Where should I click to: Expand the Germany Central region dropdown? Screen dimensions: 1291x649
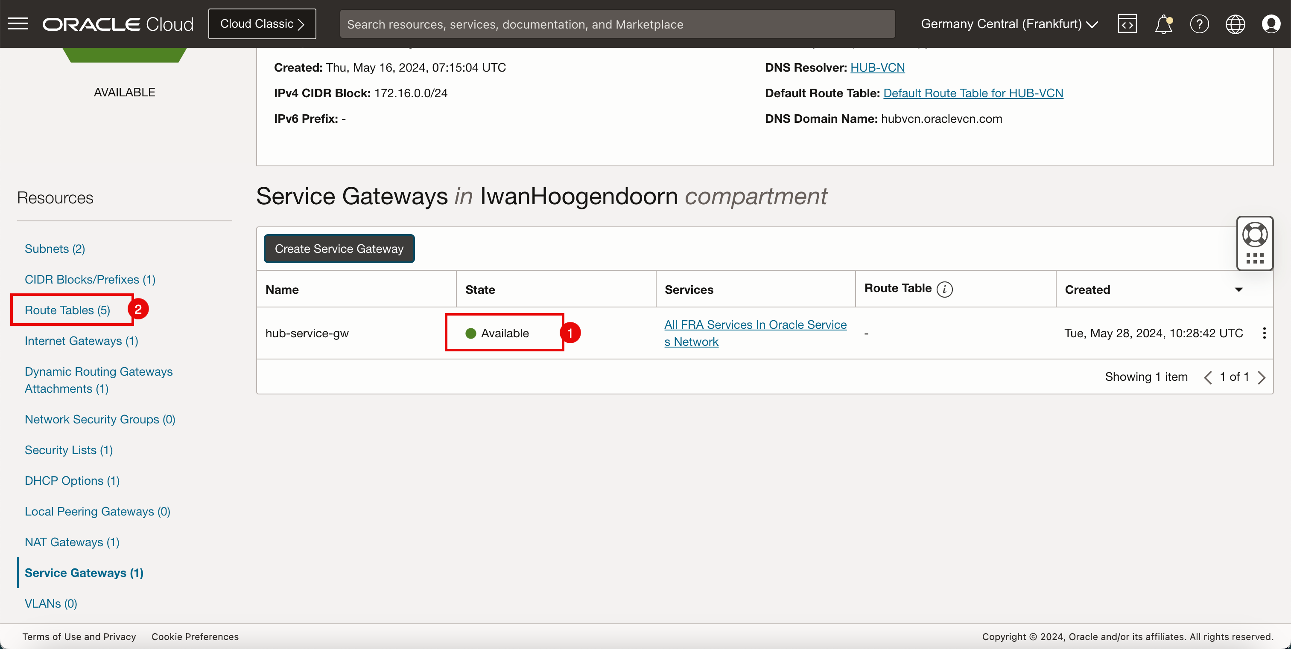coord(1009,23)
